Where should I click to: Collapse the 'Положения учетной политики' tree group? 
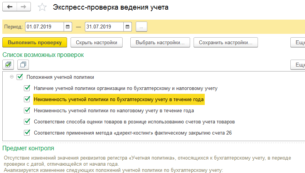12,77
